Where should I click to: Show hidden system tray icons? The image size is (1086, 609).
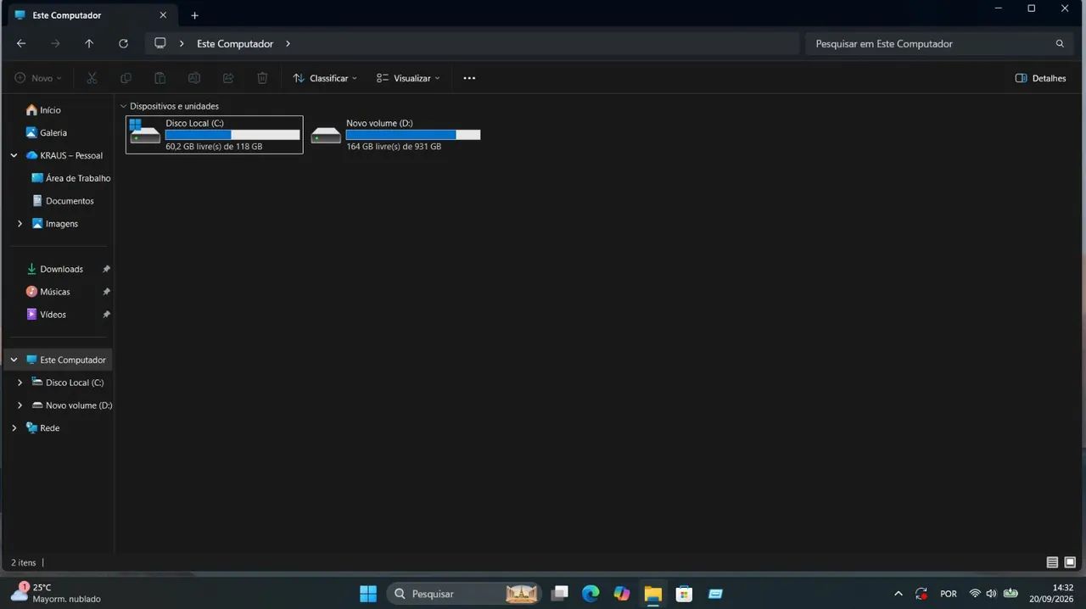click(898, 594)
